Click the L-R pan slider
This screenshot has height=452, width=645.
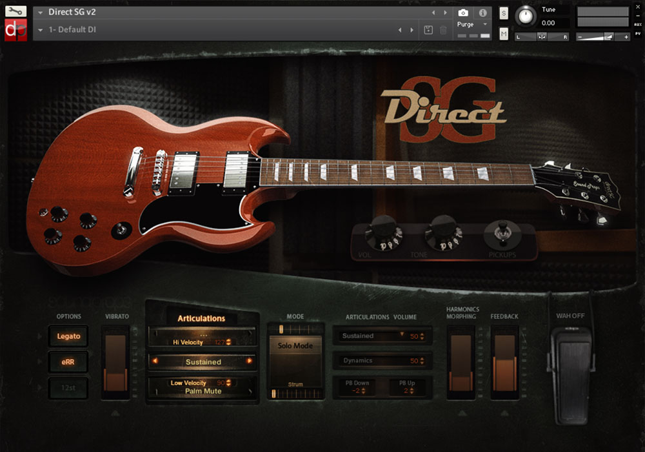pos(542,37)
